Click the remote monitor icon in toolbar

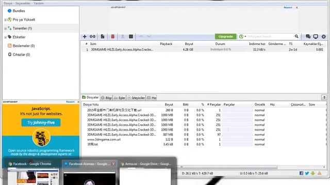(x=316, y=36)
